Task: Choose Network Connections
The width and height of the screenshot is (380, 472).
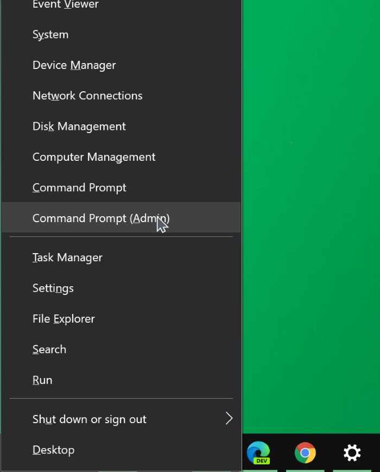Action: click(121, 96)
